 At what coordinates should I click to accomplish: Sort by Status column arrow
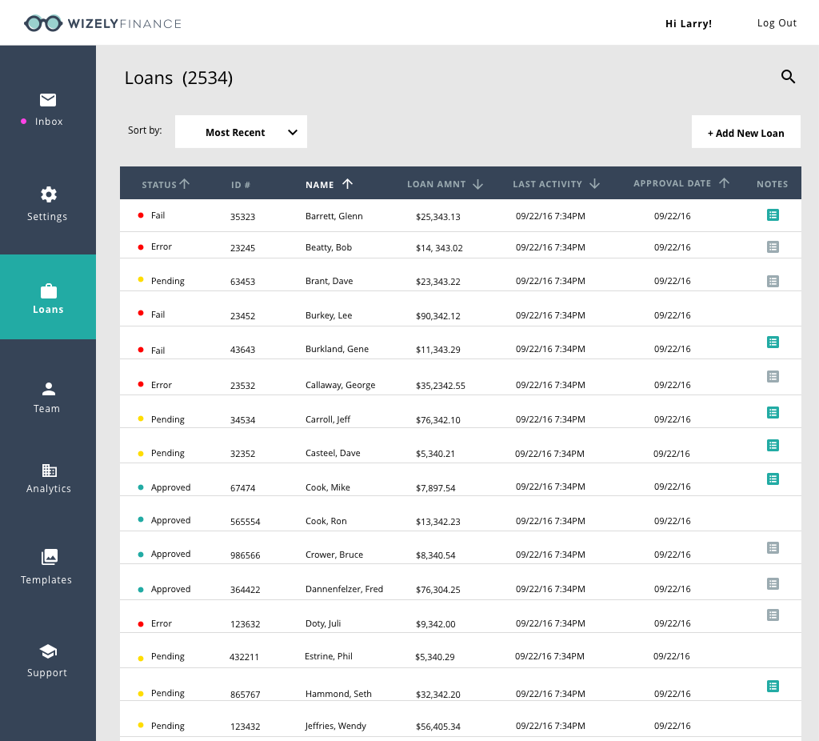[185, 183]
